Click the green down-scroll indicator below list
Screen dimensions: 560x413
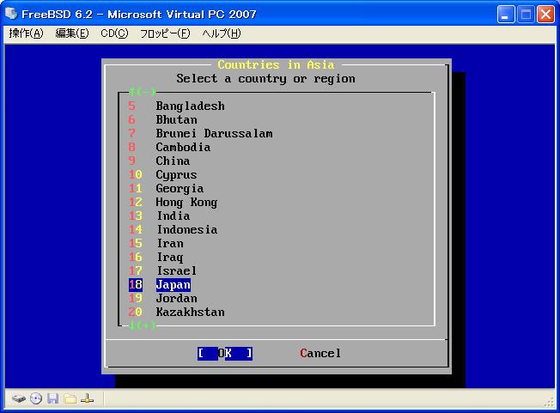click(x=142, y=325)
